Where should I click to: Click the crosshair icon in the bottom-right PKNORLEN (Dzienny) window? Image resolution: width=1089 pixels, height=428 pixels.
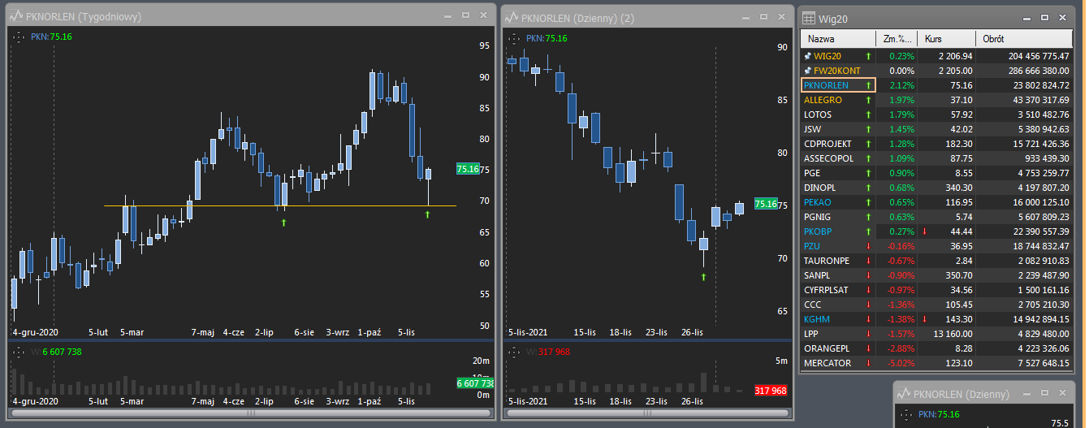coord(907,415)
